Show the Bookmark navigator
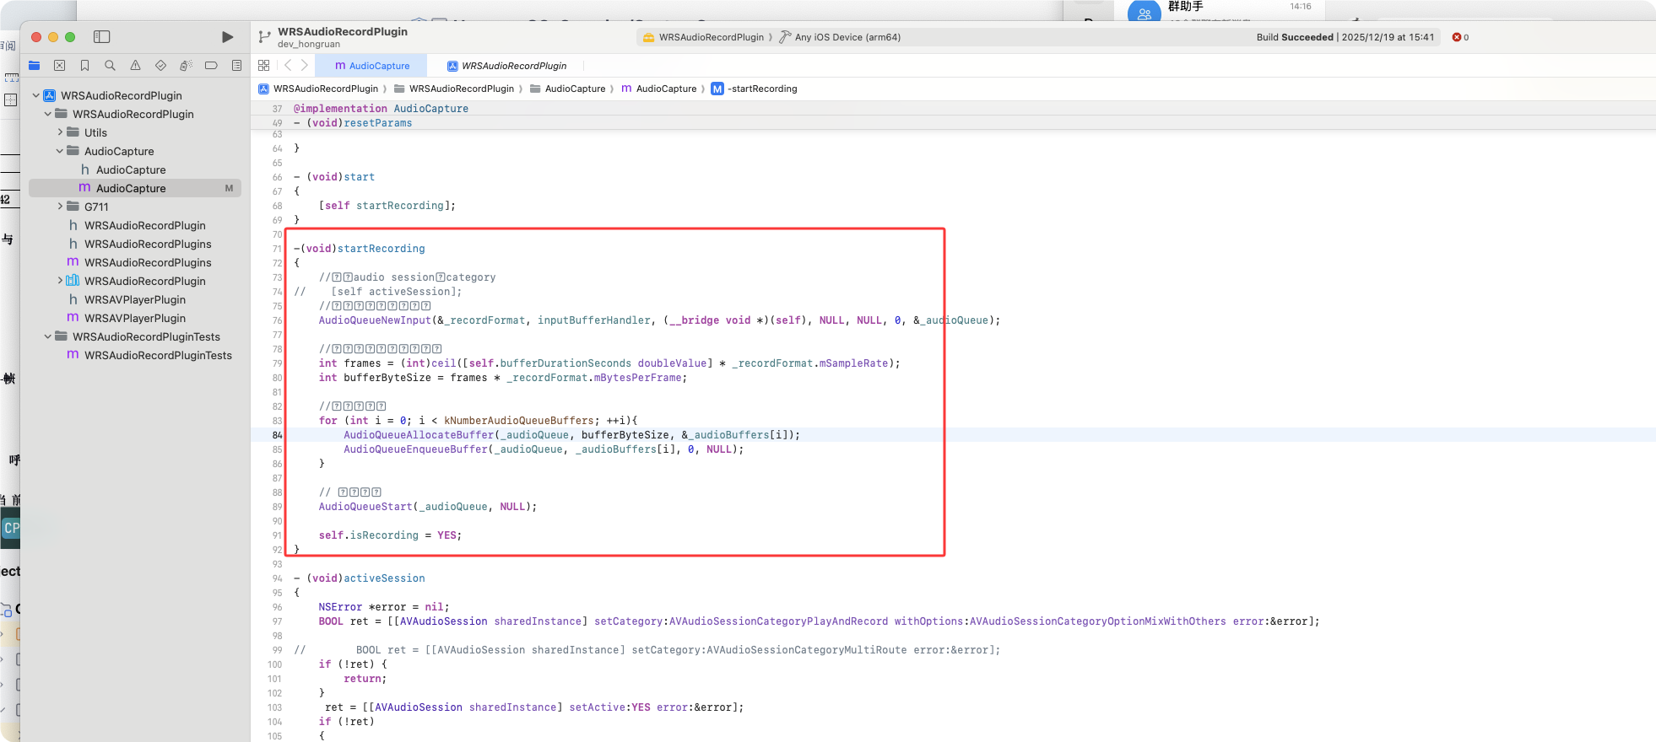 [84, 66]
